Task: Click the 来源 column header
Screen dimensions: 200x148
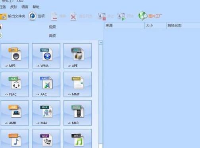Action: click(x=125, y=25)
